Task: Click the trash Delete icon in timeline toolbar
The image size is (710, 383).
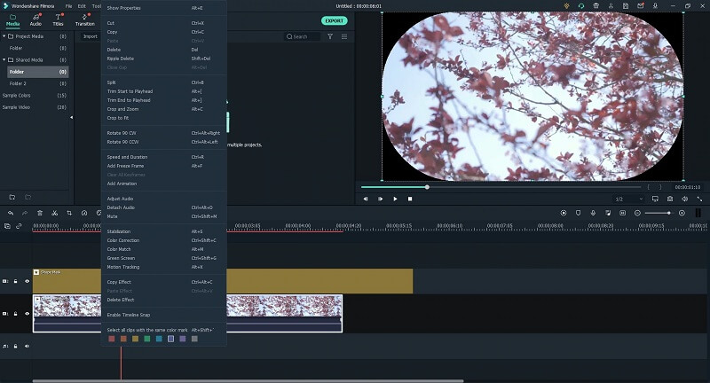Action: click(40, 213)
